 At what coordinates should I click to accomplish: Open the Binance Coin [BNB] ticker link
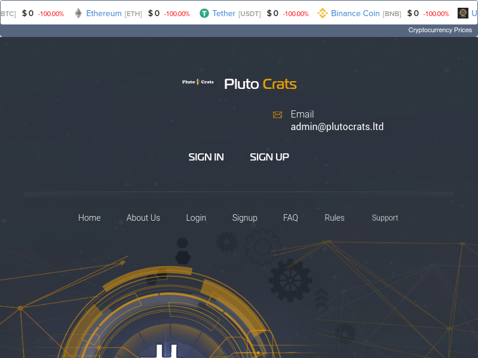[x=366, y=13]
